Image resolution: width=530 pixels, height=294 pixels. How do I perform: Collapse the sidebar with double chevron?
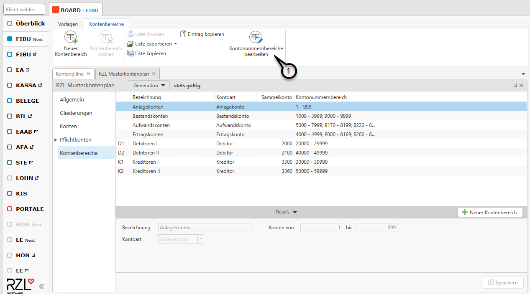click(x=41, y=286)
